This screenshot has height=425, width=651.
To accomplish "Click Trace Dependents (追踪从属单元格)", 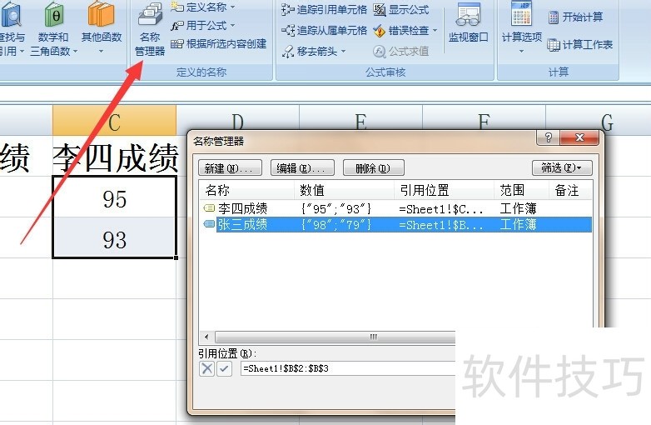I will coord(325,30).
